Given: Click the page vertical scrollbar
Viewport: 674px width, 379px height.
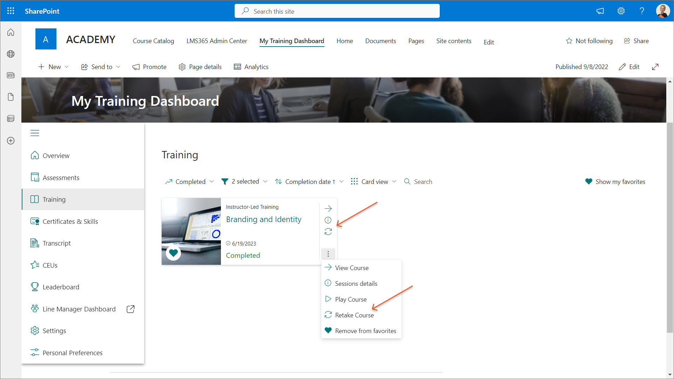Looking at the screenshot, I should click(670, 228).
